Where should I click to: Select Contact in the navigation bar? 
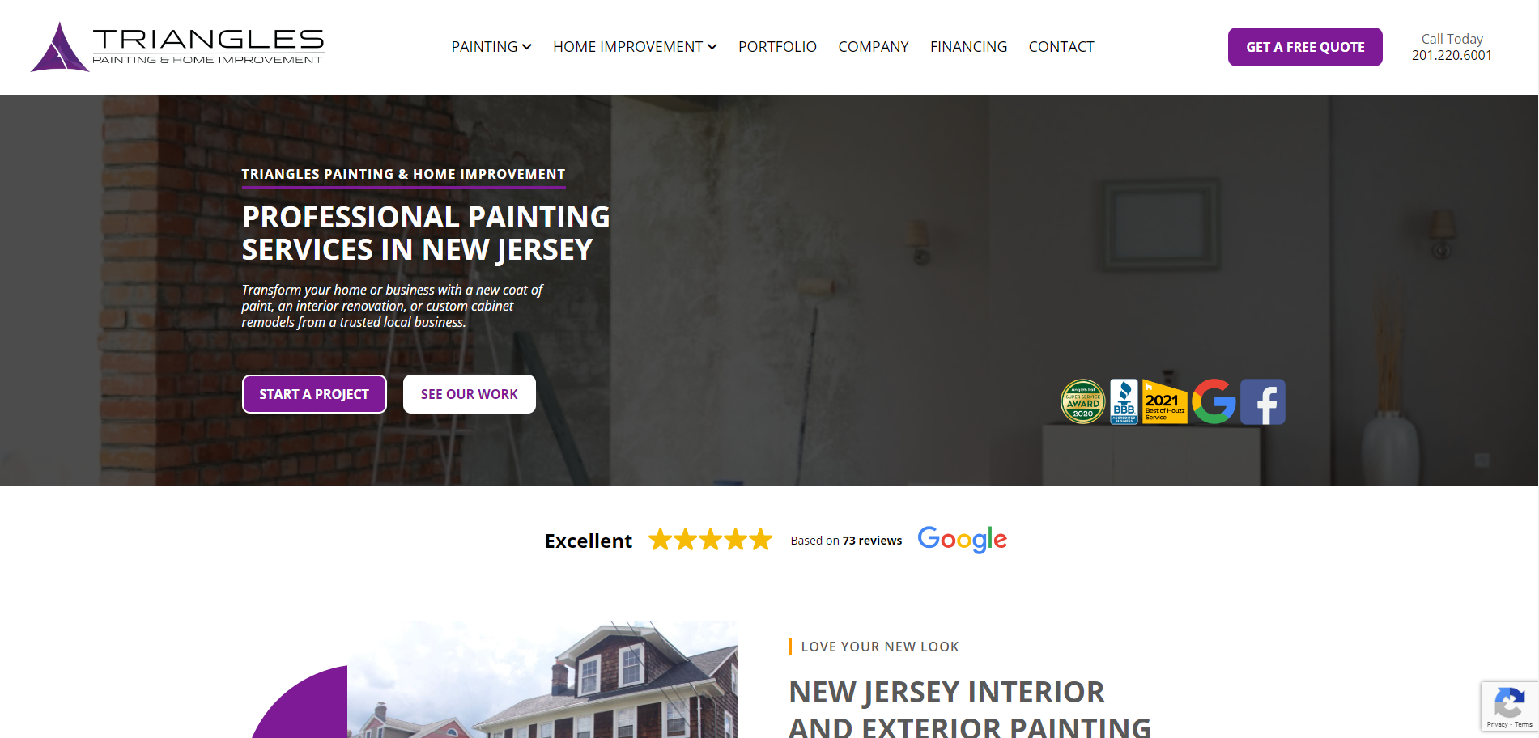1061,47
